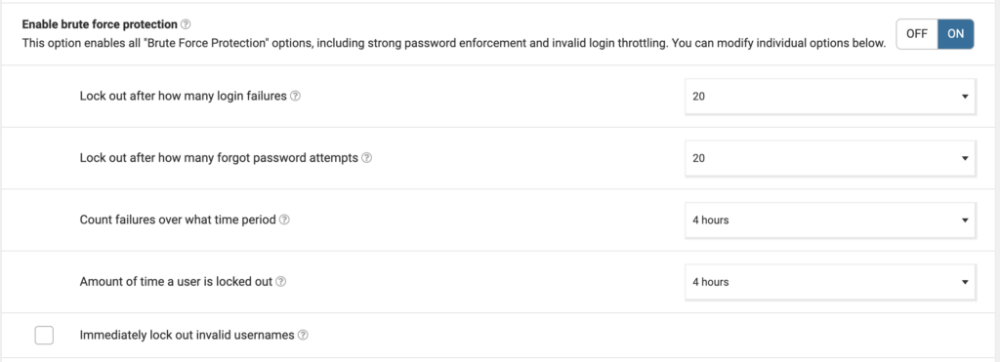Click the brute force protection description paragraph
The width and height of the screenshot is (1000, 362).
pos(454,43)
